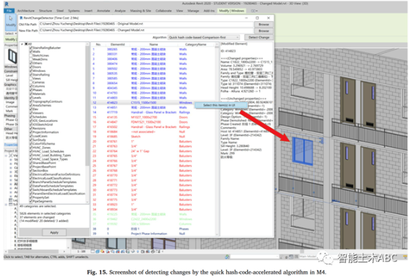The width and height of the screenshot is (419, 279).
Task: Click the New File Path text field
Action: click(146, 30)
